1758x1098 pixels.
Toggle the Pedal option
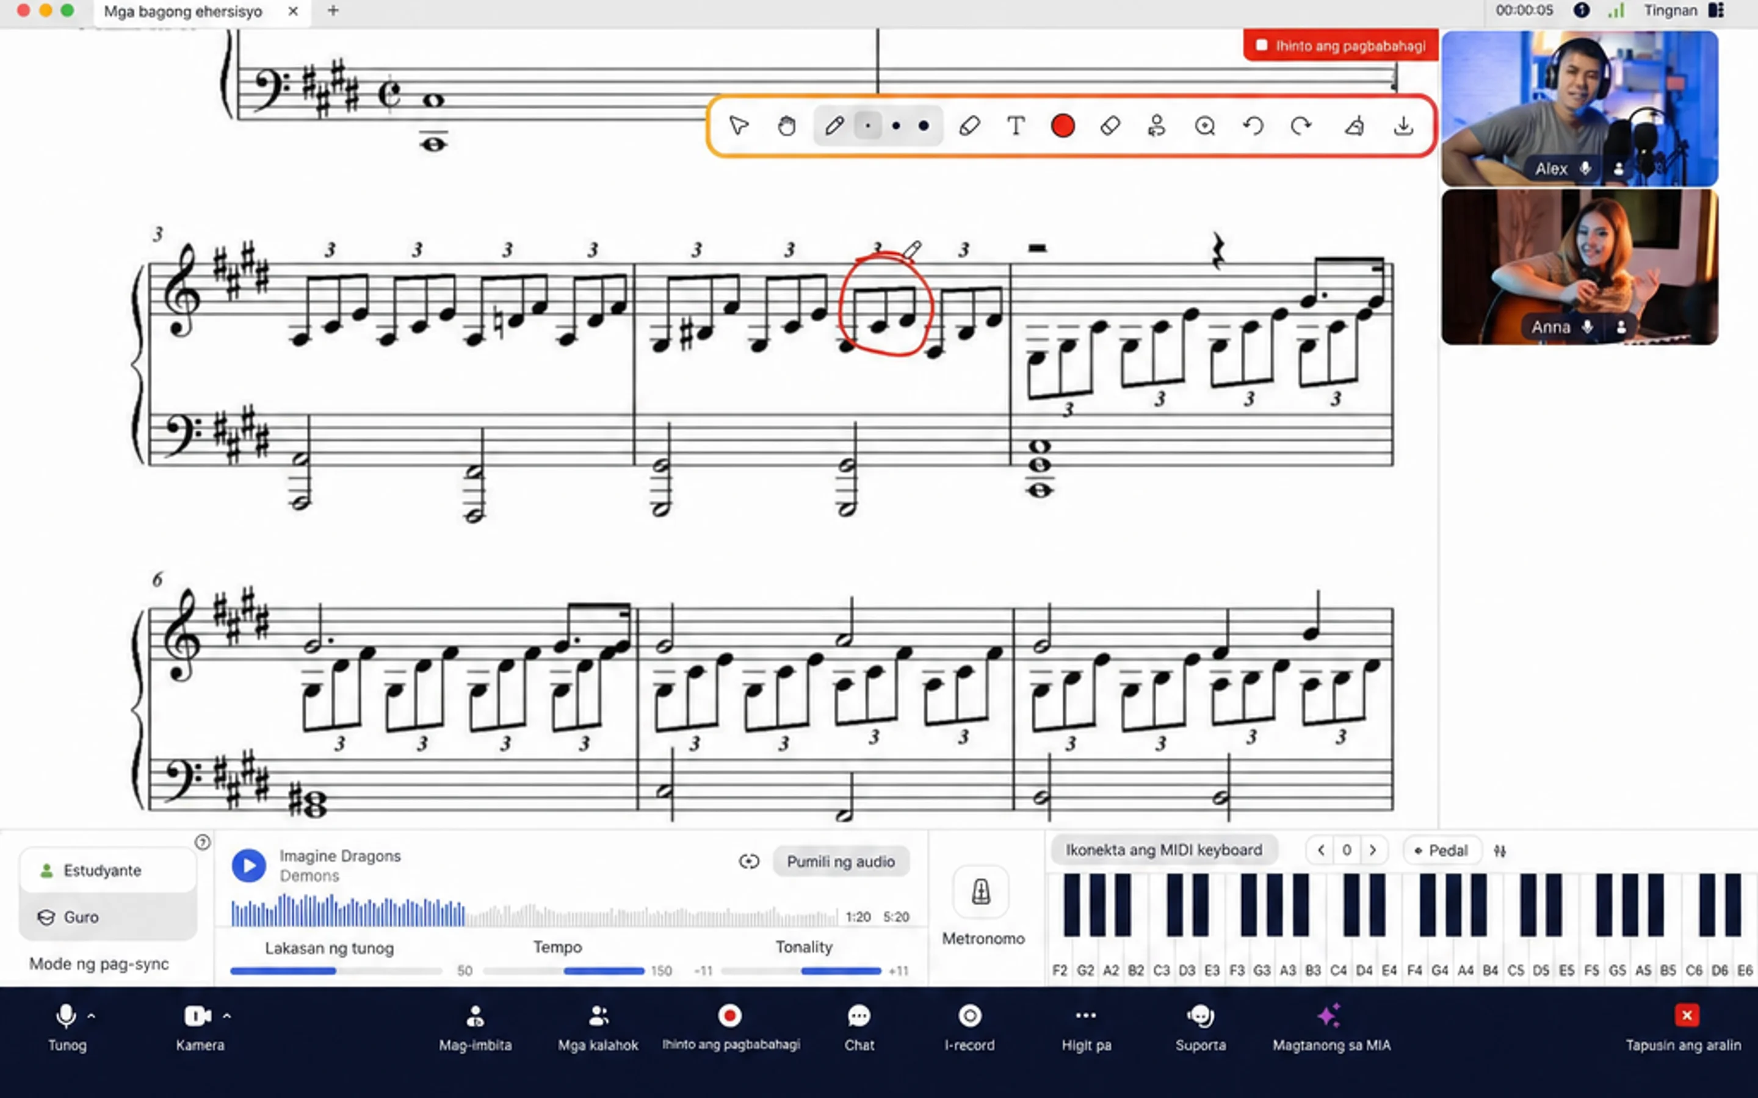click(x=1441, y=850)
